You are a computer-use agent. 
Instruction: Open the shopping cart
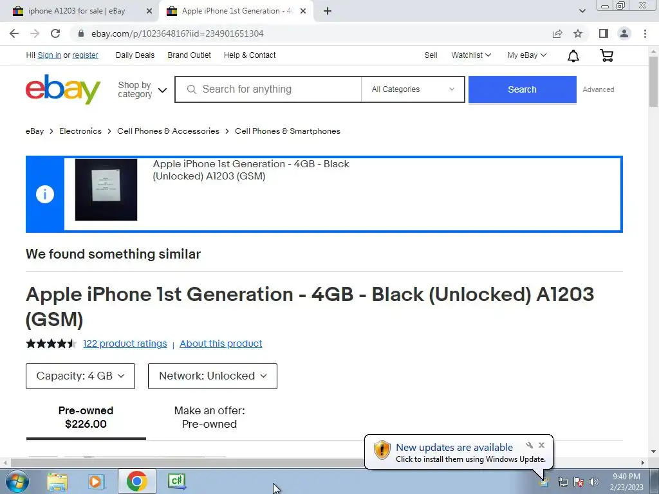pyautogui.click(x=606, y=55)
